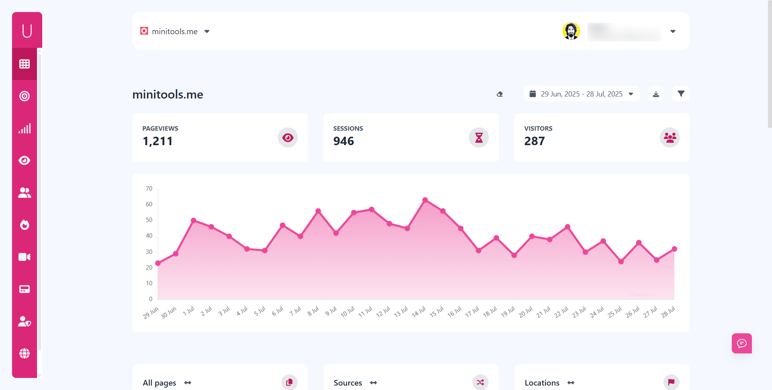
Task: Open the Dashboard grid icon in sidebar
Action: 25,64
